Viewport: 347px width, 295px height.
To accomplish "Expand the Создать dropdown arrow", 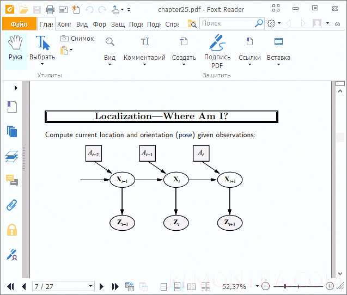I will [184, 65].
